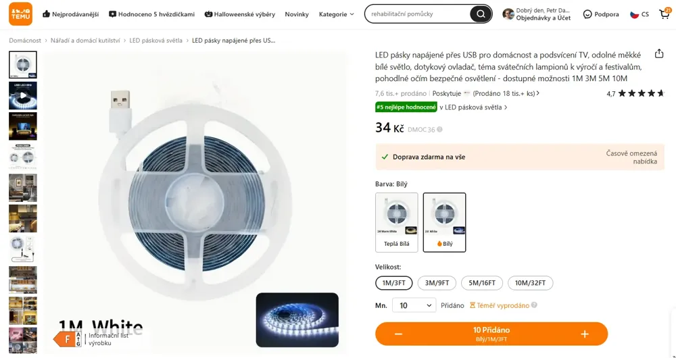
Task: Open the Temu home logo
Action: (20, 14)
